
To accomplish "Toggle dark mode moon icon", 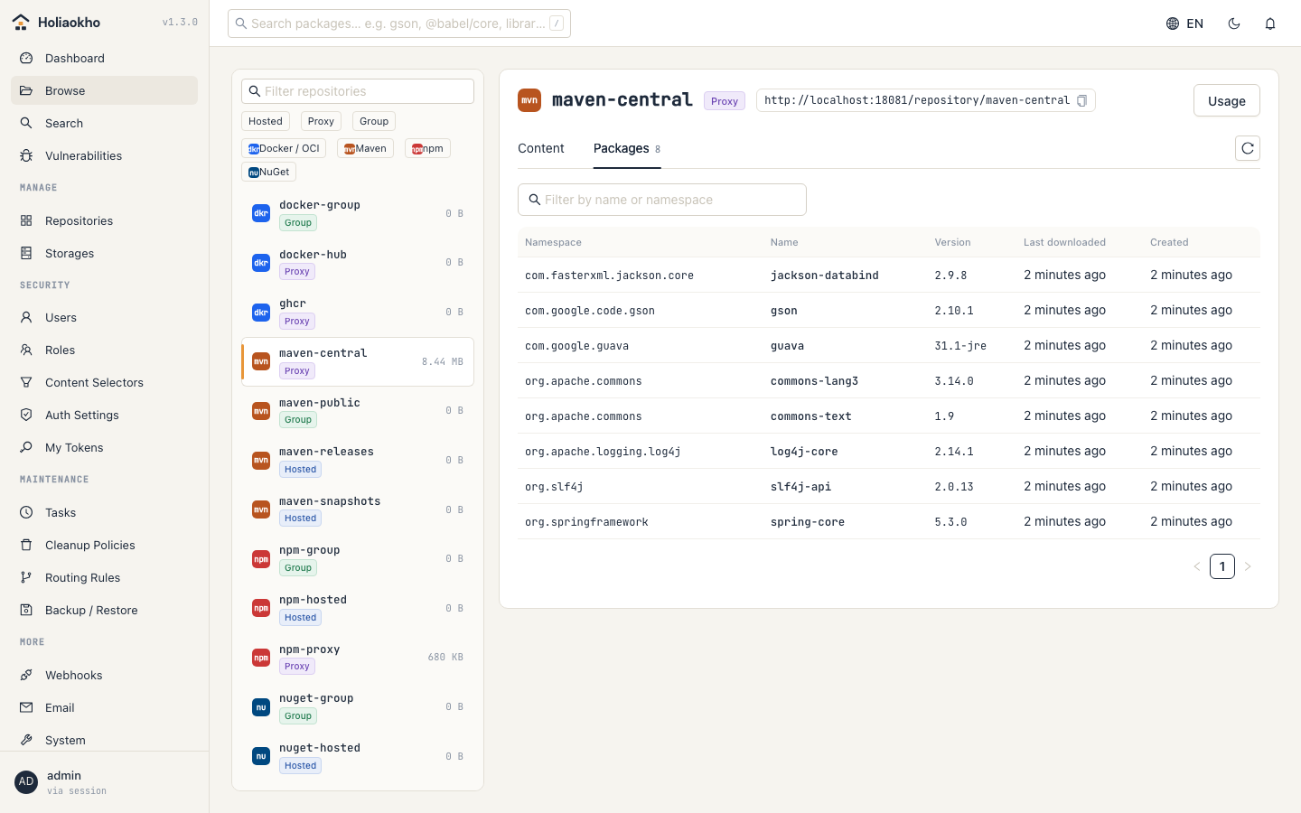I will click(1234, 23).
